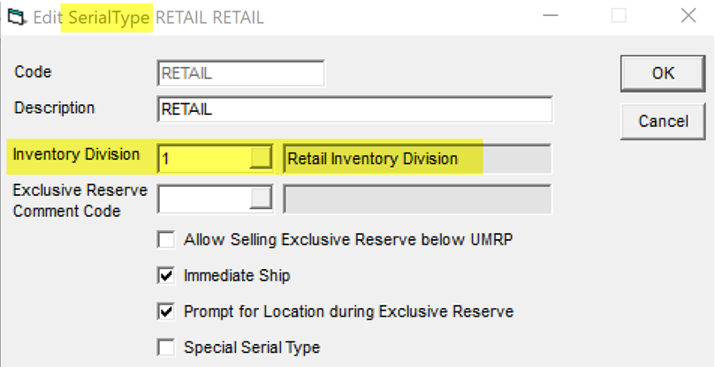Discard changes with the Cancel button
Screen dimensions: 715x367
pos(663,121)
